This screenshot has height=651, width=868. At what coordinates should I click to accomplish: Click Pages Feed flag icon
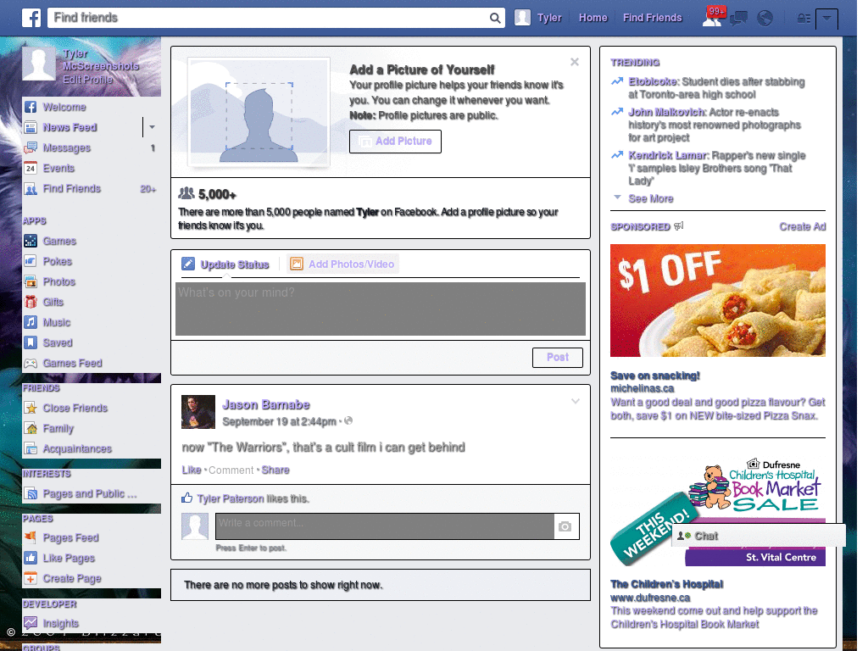click(31, 537)
